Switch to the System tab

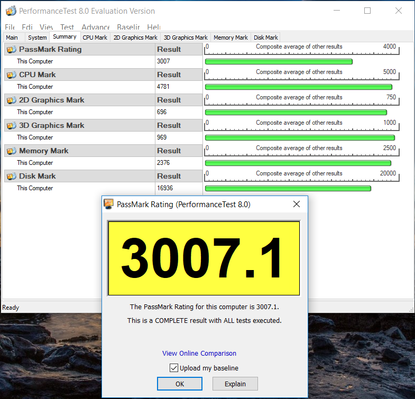click(38, 38)
